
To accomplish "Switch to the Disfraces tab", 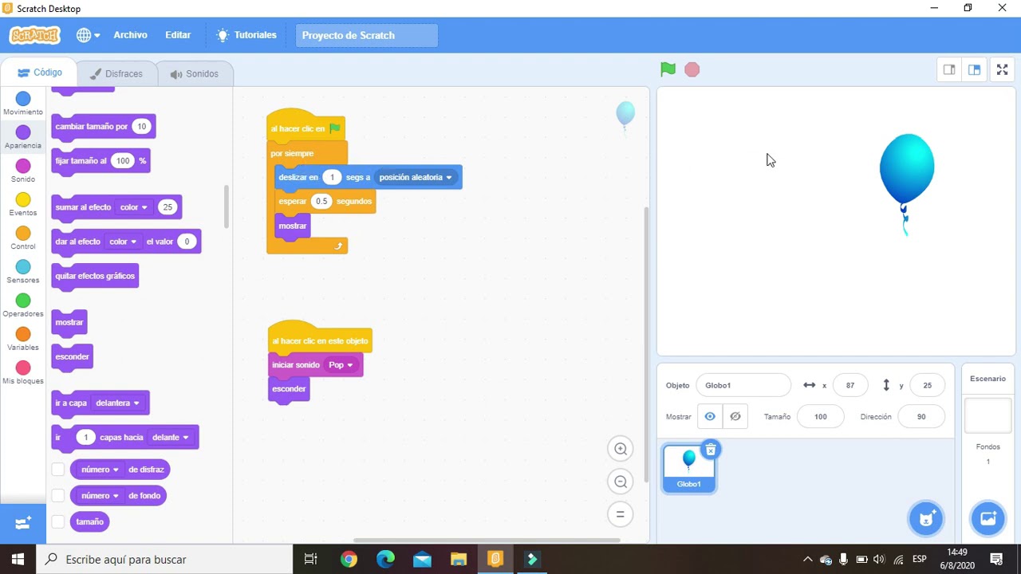I will point(116,73).
